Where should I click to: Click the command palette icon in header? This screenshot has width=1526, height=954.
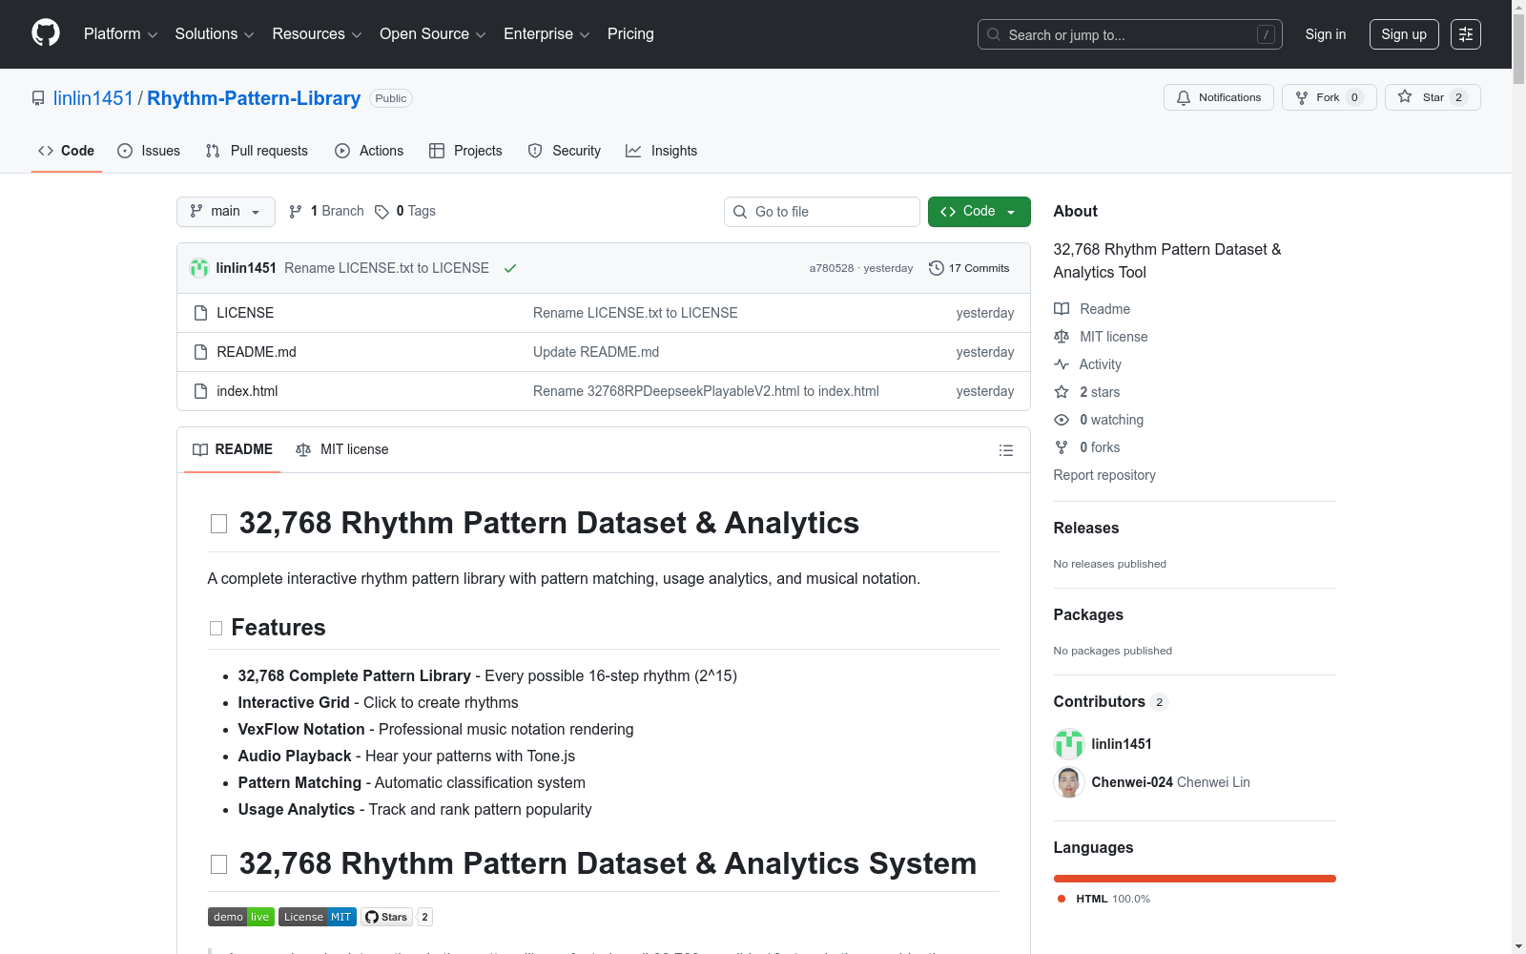(x=1466, y=34)
